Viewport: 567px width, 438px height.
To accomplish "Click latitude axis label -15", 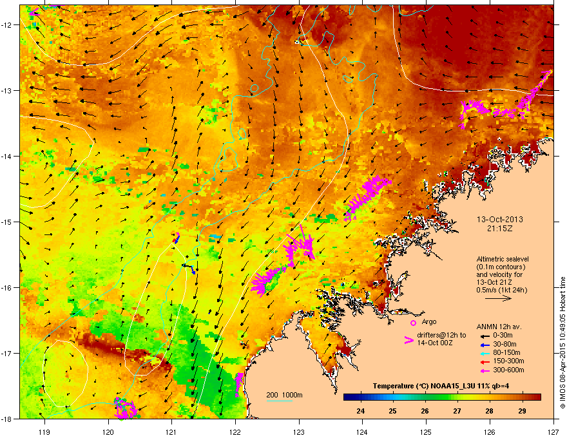I will (x=6, y=222).
